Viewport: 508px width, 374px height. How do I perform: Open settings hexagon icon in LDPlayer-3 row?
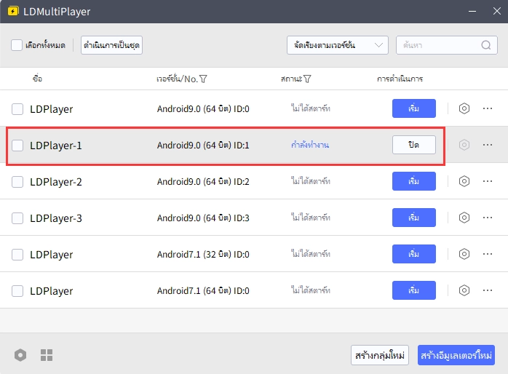coord(464,218)
